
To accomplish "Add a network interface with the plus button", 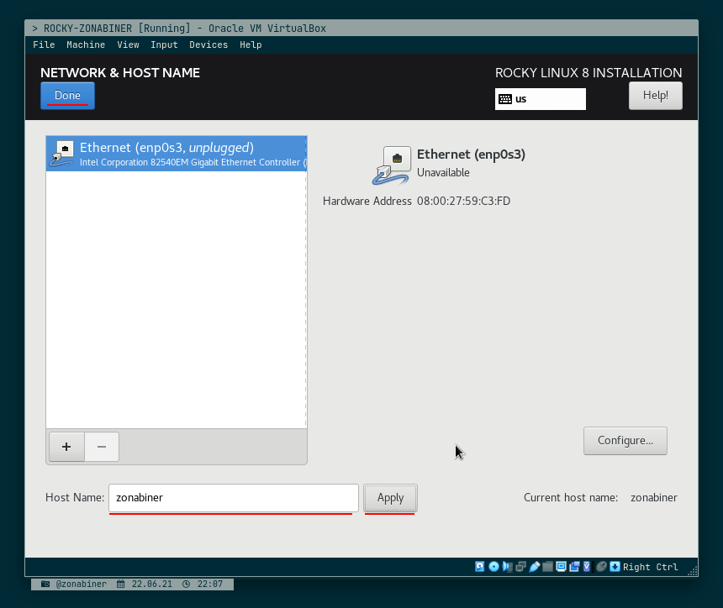I will coord(66,447).
